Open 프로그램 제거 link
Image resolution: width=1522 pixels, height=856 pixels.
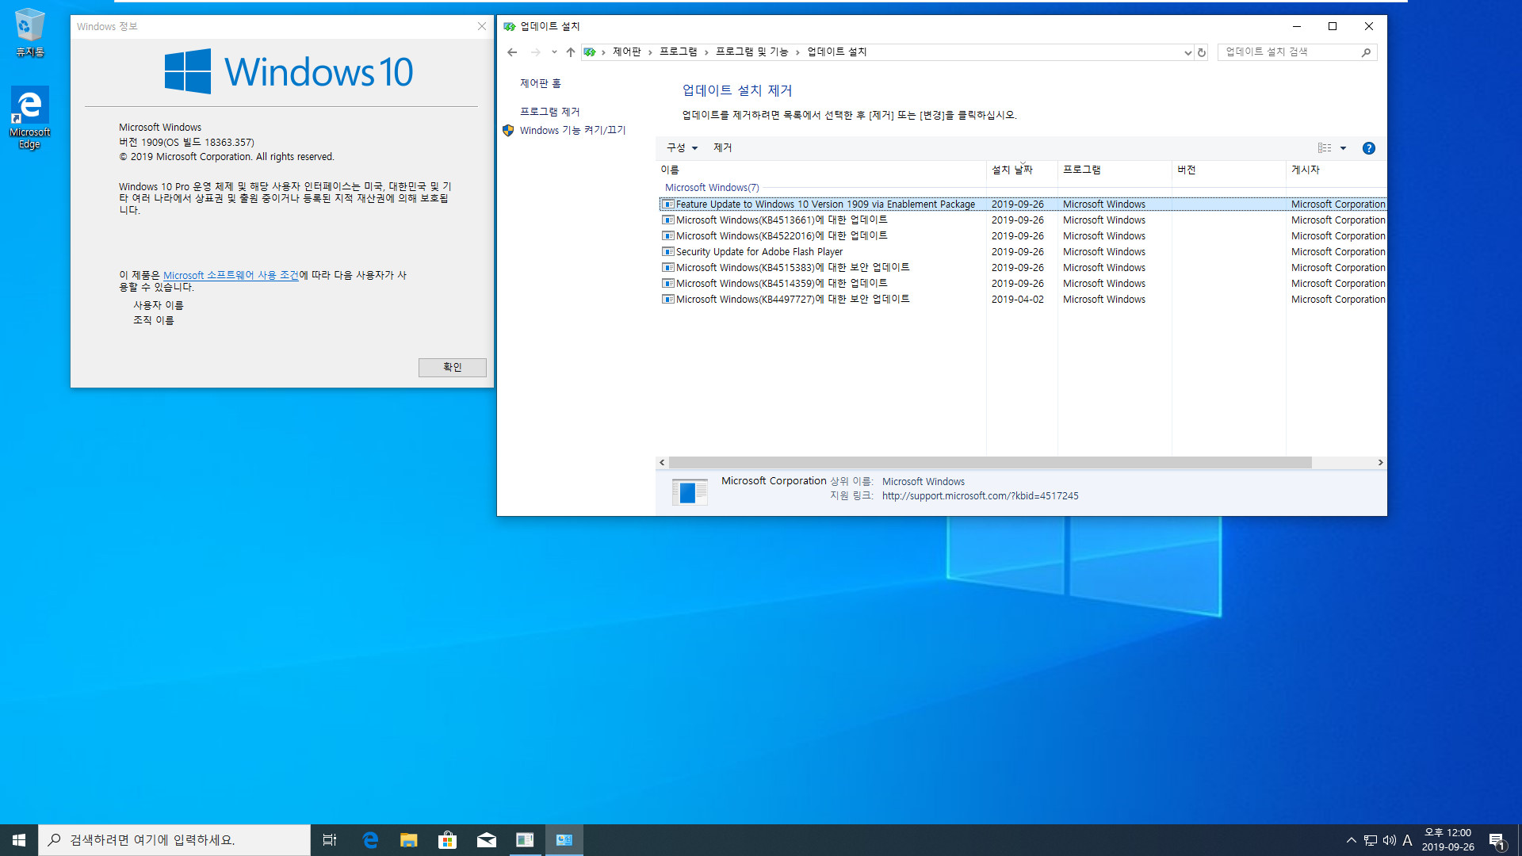point(550,112)
